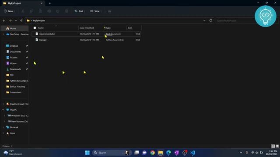Open Microsoft Edge from taskbar
This screenshot has height=157, width=280.
click(168, 153)
